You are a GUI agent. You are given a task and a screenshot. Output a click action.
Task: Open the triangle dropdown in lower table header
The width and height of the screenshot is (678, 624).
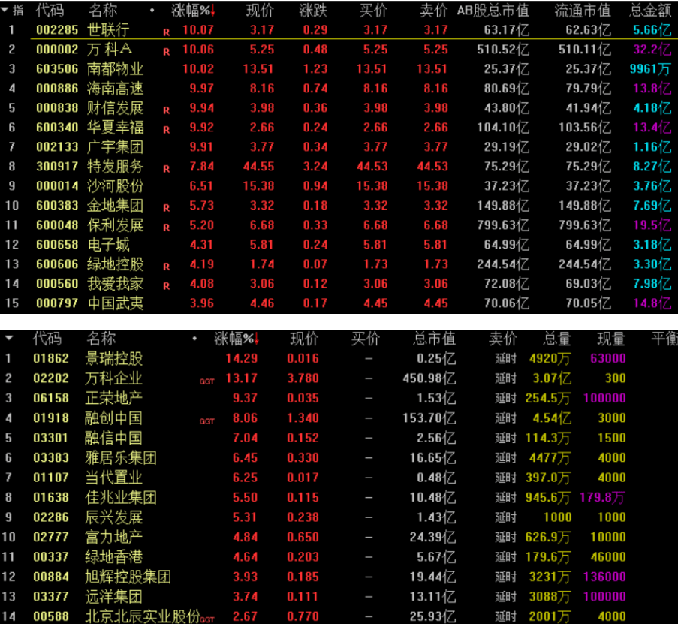(6, 339)
